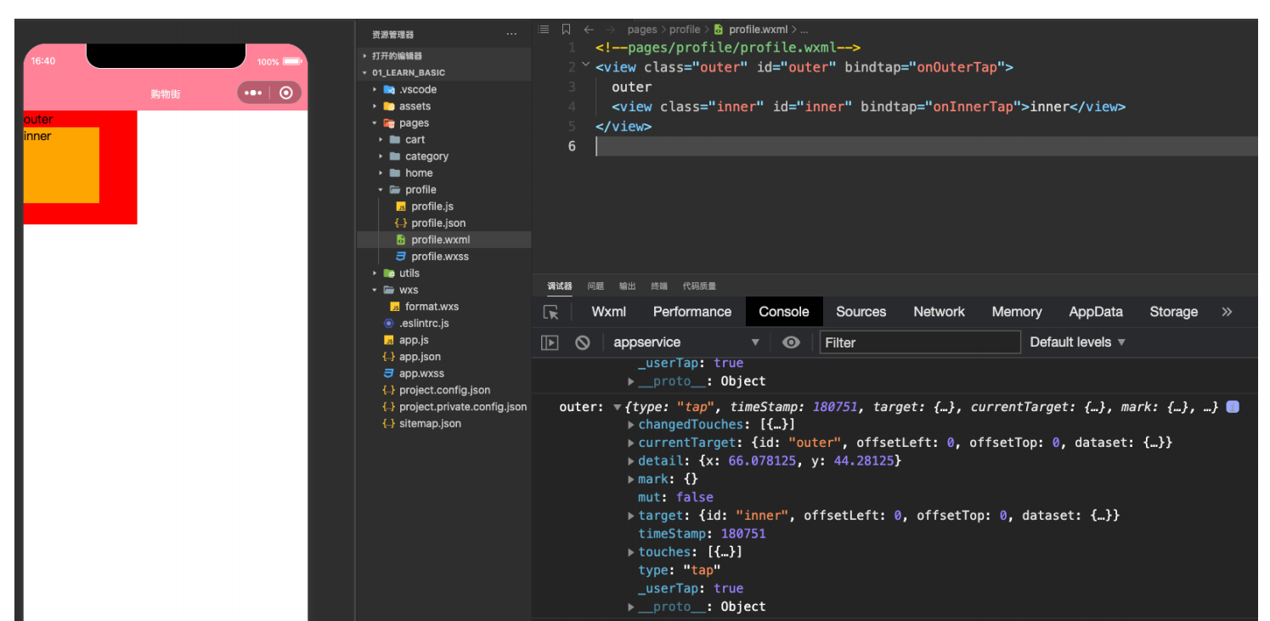This screenshot has width=1270, height=621.
Task: Switch to the Performance tab
Action: [x=692, y=312]
